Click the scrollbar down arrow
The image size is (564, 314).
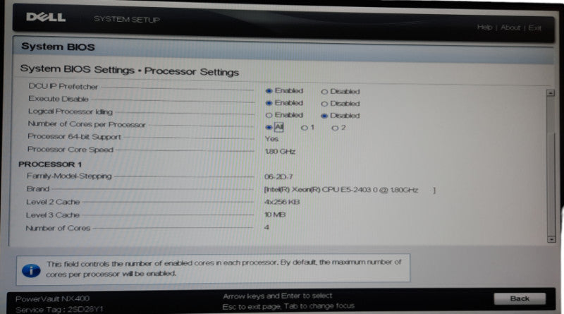pos(551,239)
